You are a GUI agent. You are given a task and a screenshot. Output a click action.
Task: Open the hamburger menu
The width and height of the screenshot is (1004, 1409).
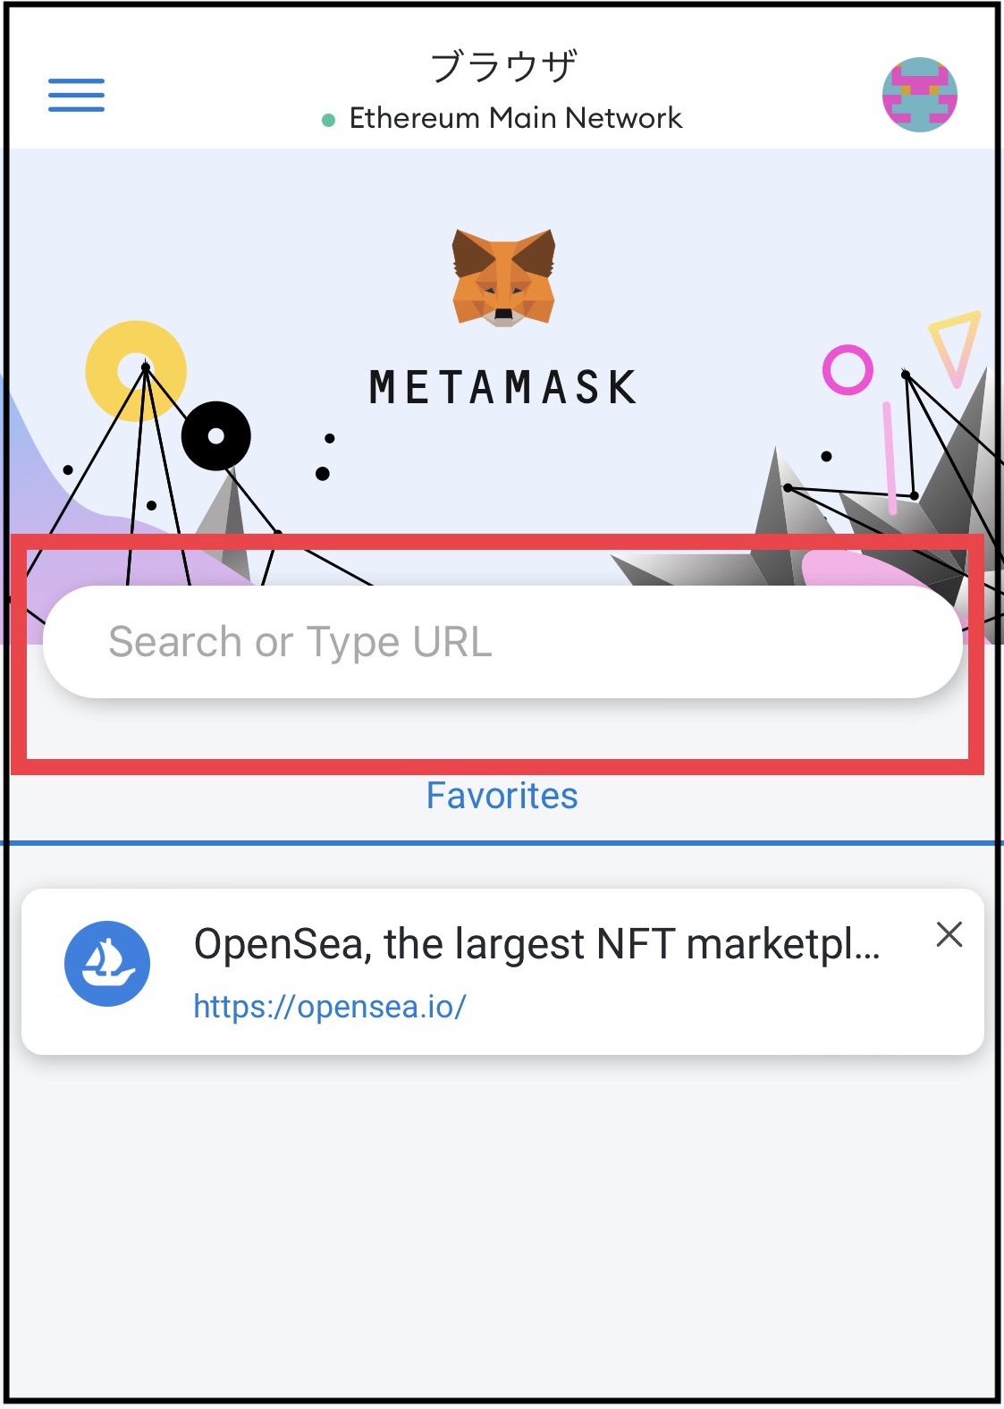tap(76, 95)
